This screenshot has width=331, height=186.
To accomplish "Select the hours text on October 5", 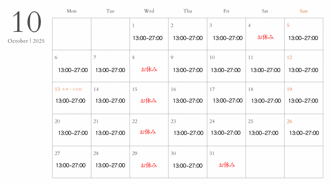I will click(x=303, y=38).
